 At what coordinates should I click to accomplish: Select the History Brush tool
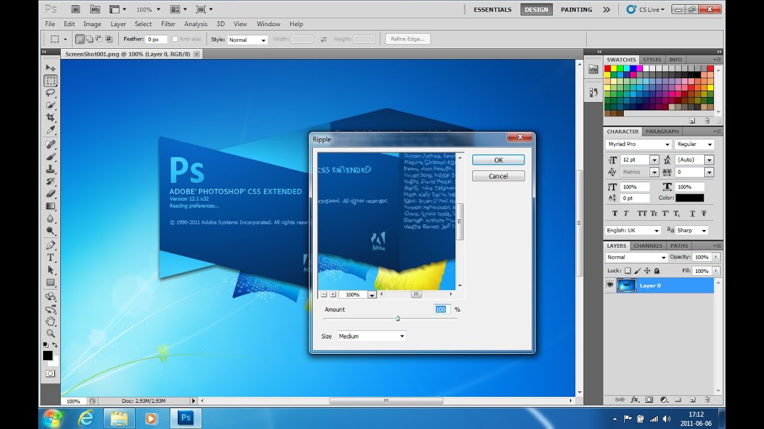(x=51, y=181)
